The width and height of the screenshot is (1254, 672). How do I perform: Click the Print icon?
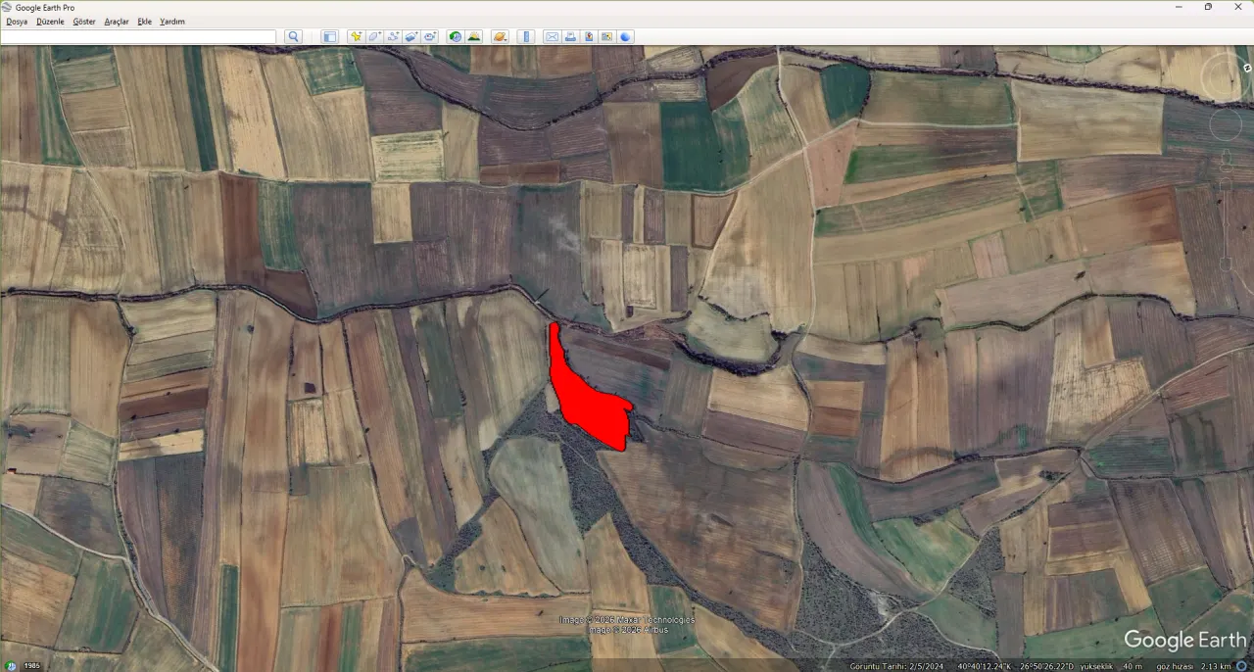[570, 37]
